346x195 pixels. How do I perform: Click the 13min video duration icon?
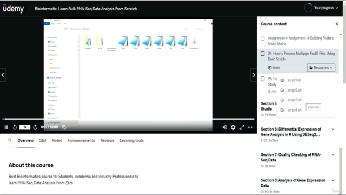(270, 68)
